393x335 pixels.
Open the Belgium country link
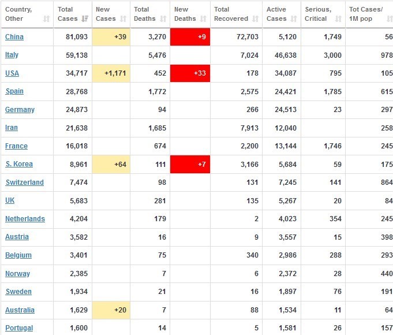tap(18, 255)
